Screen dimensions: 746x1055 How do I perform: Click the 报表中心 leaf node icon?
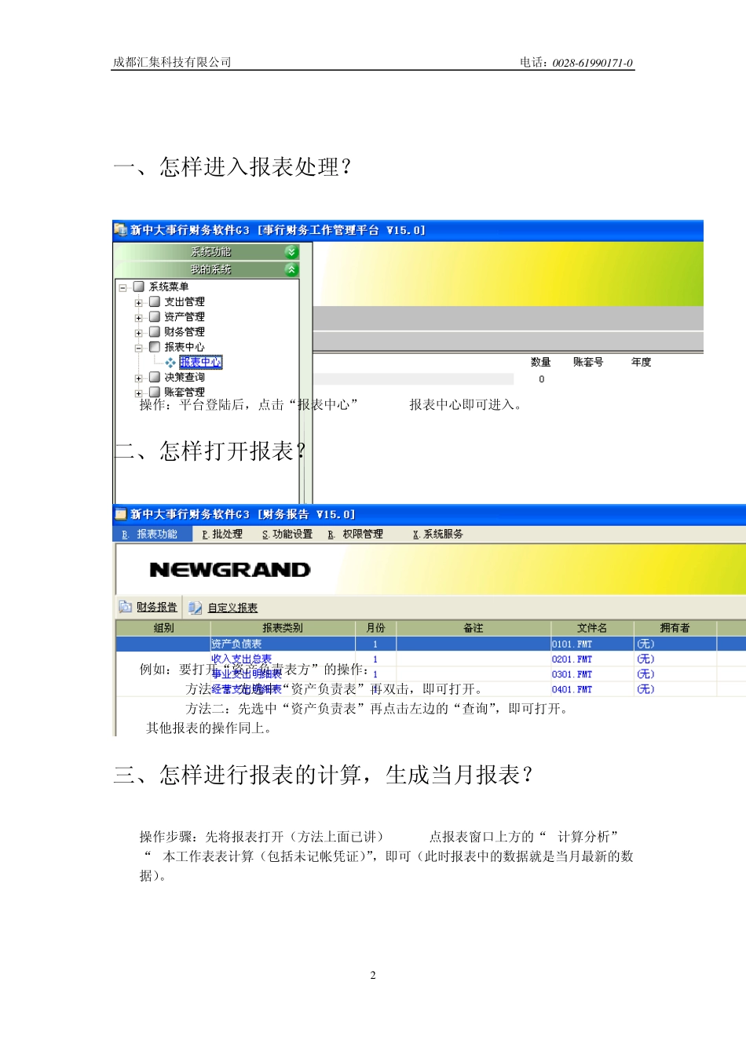pyautogui.click(x=170, y=363)
